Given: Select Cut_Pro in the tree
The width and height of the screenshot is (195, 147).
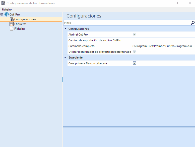Looking at the screenshot, I should (15, 14).
